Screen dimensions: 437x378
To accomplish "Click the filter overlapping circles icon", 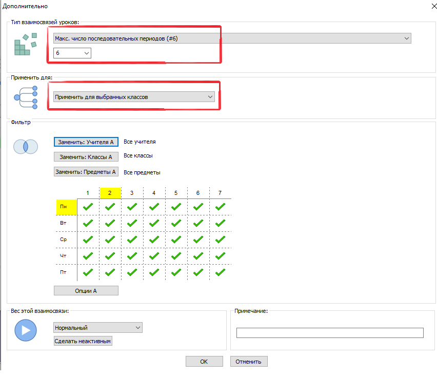I will pyautogui.click(x=26, y=146).
